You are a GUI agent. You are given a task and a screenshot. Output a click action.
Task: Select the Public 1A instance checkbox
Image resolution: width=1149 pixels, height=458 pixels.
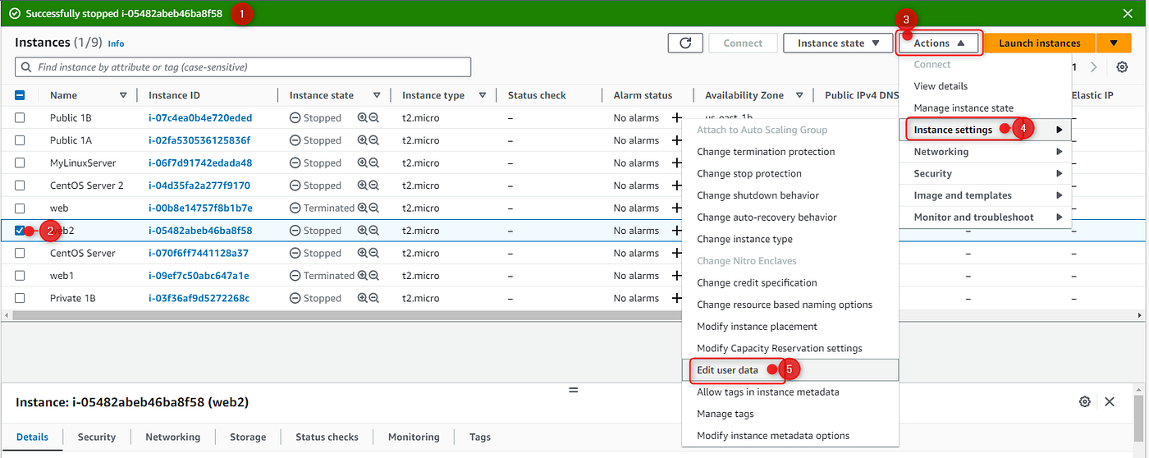pyautogui.click(x=20, y=140)
